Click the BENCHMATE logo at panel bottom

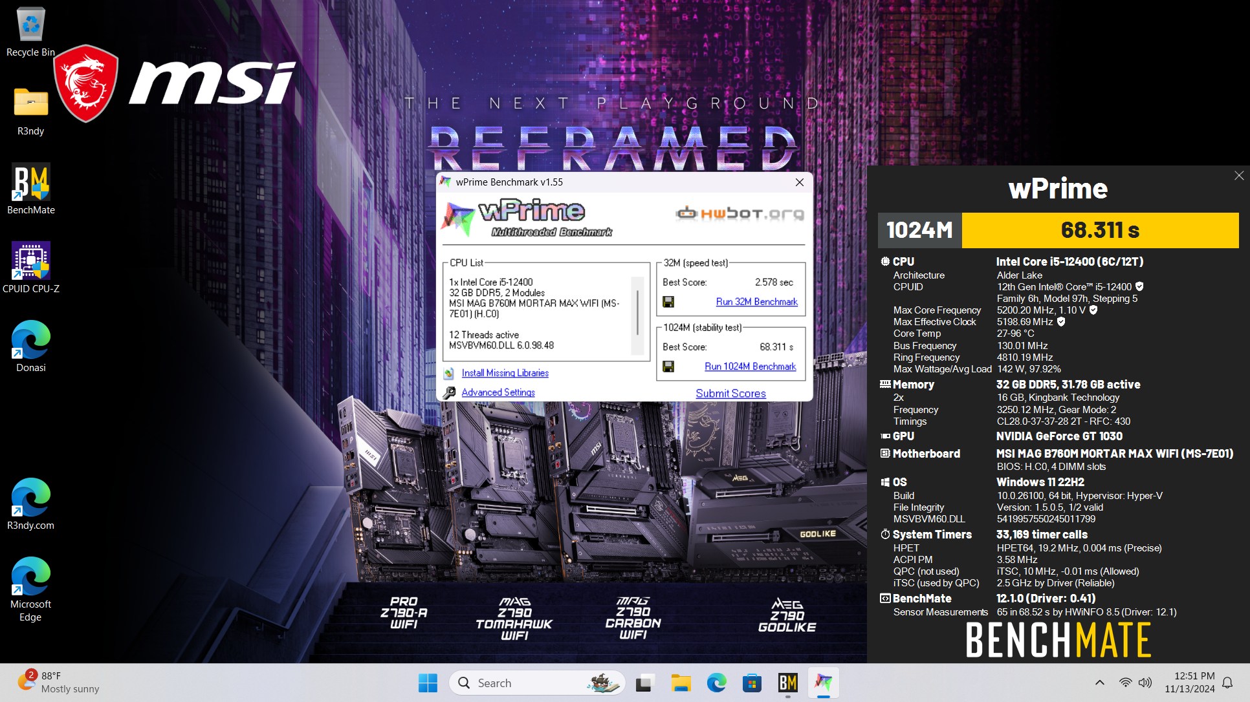coord(1058,640)
